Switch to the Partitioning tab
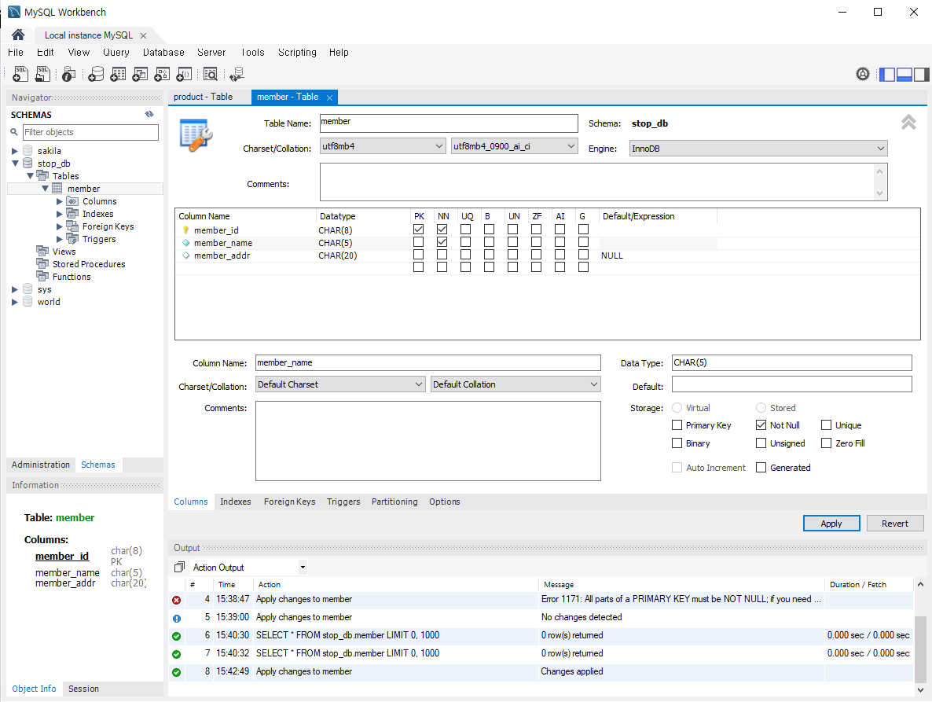The image size is (932, 702). point(394,502)
